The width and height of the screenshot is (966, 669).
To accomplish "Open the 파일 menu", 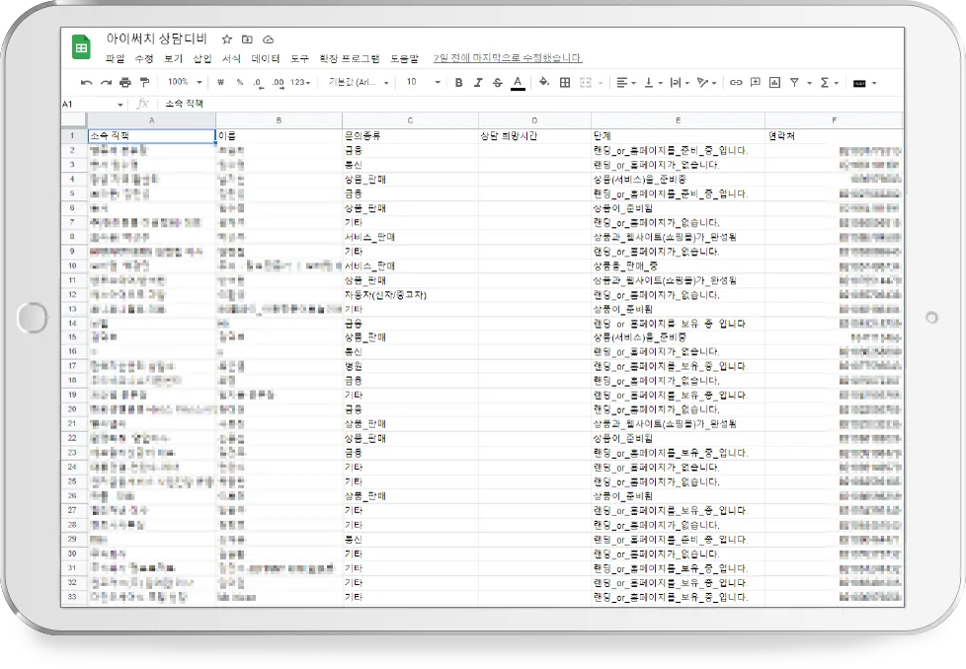I will click(x=115, y=58).
